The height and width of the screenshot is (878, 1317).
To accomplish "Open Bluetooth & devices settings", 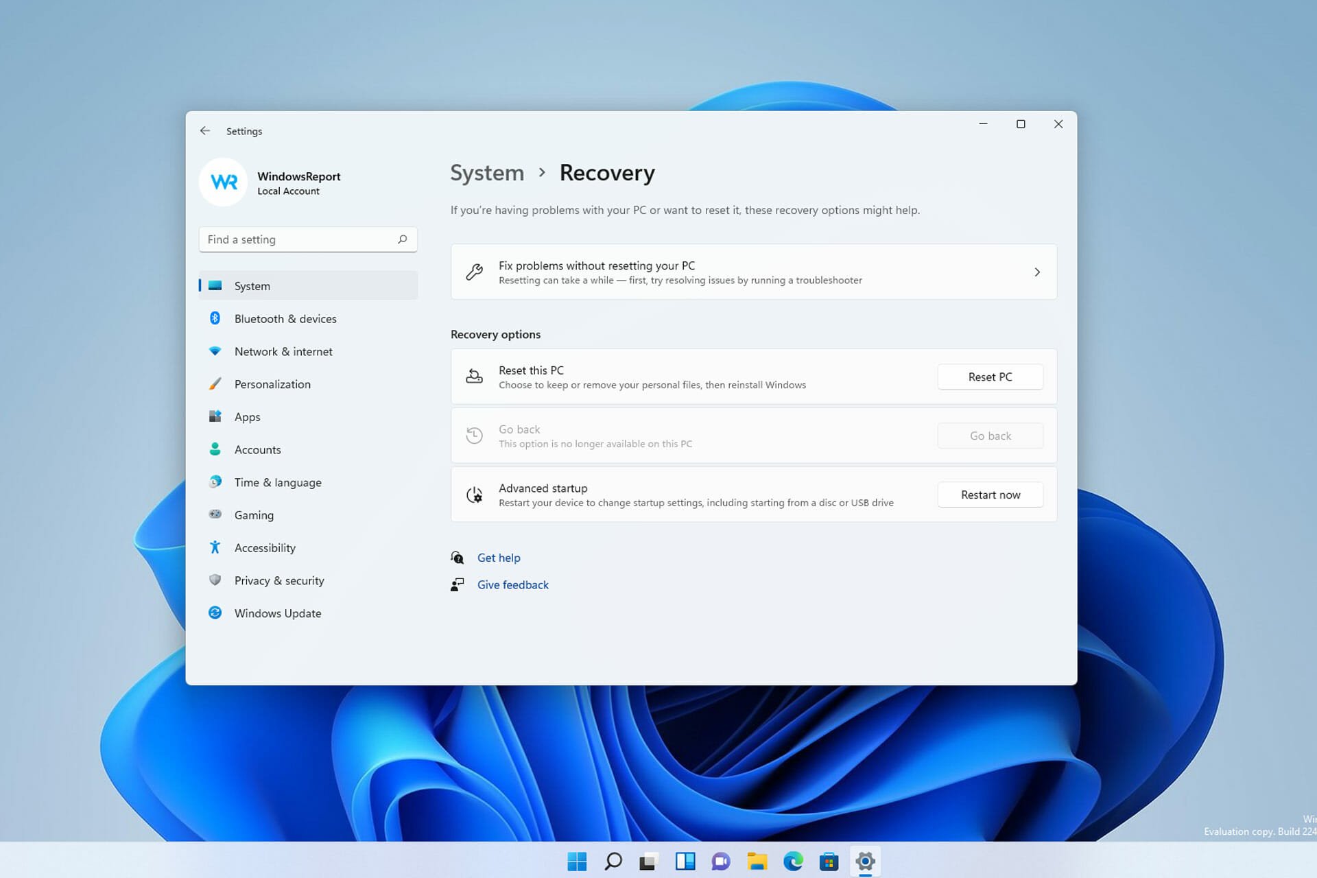I will (x=308, y=318).
